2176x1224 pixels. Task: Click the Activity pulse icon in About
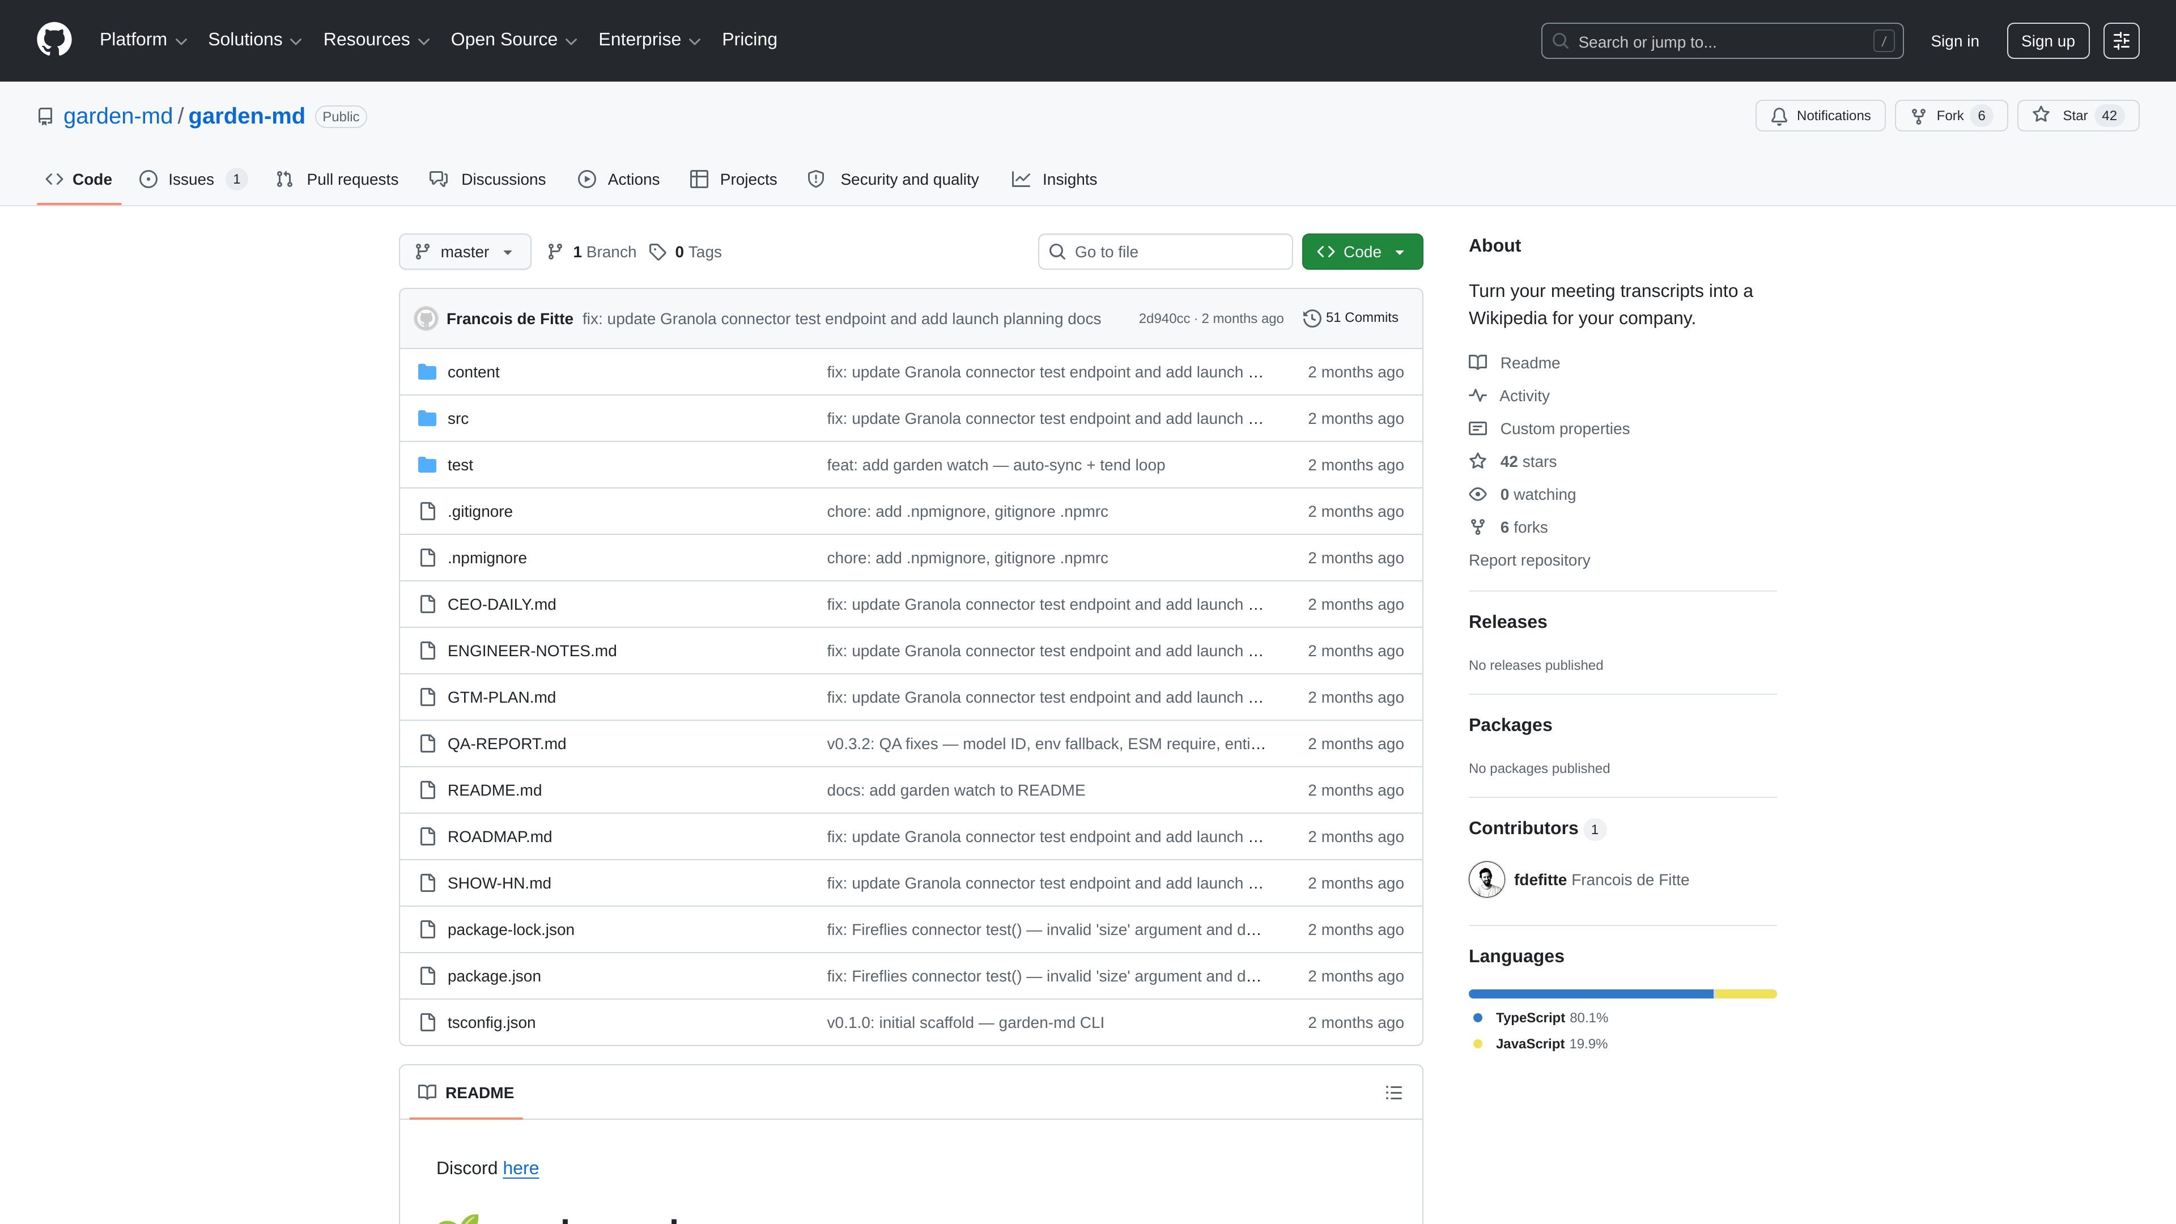tap(1477, 396)
